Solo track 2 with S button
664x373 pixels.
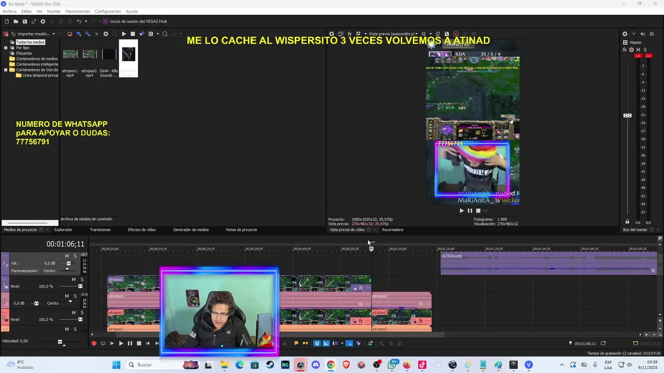75,256
